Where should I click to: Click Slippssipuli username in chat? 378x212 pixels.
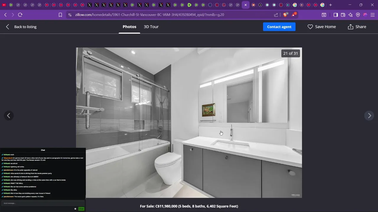coord(8,158)
